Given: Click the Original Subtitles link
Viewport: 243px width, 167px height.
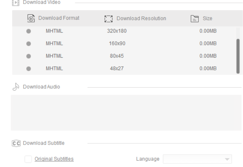Looking at the screenshot, I should pyautogui.click(x=54, y=159).
